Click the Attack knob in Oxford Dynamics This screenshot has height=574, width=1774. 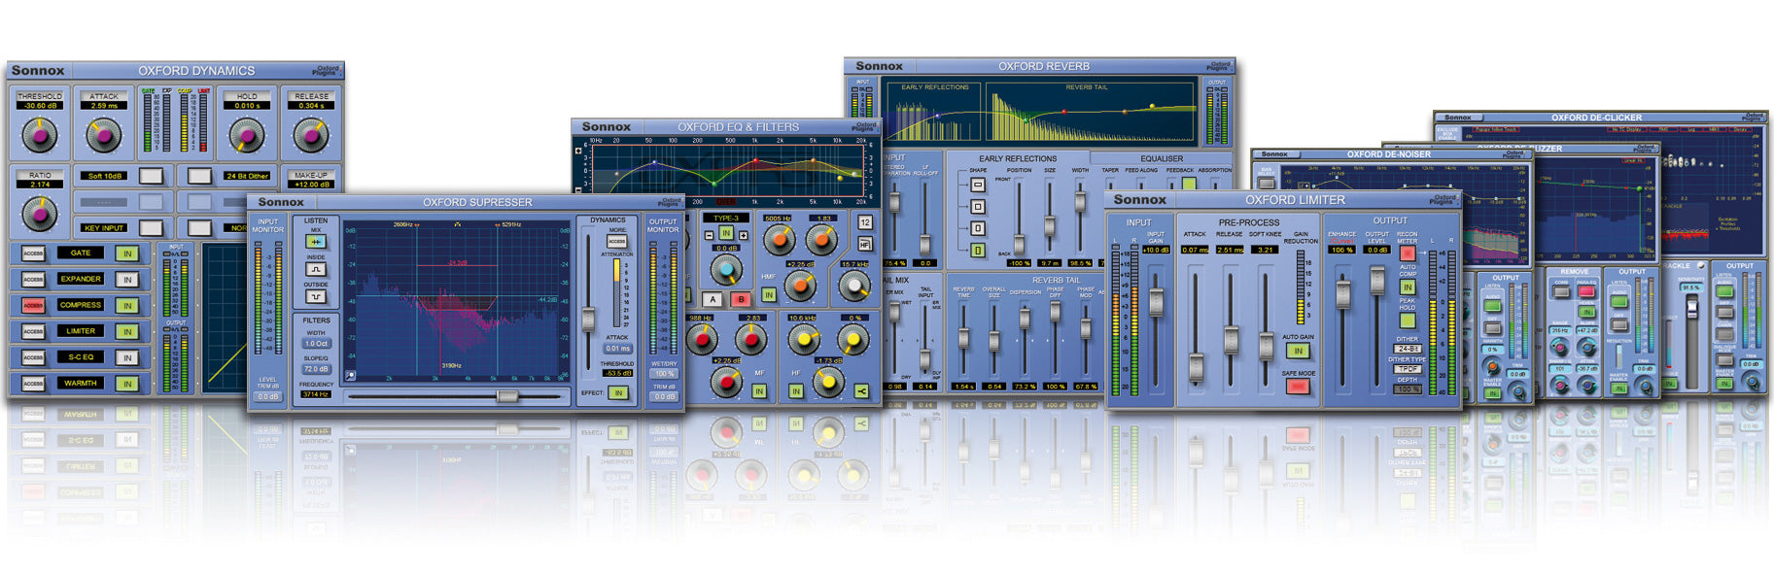103,134
